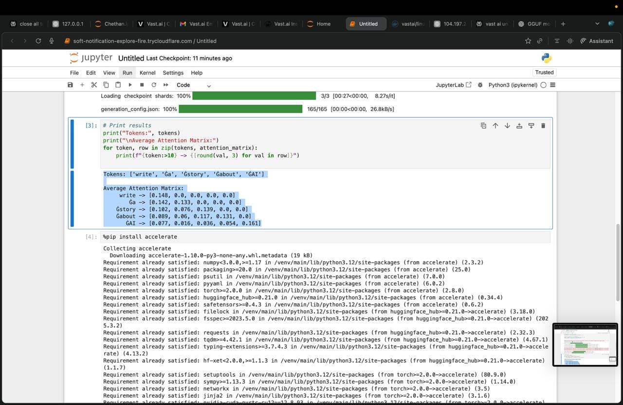The height and width of the screenshot is (405, 623).
Task: Expand the browser tab list chevron
Action: tap(597, 24)
